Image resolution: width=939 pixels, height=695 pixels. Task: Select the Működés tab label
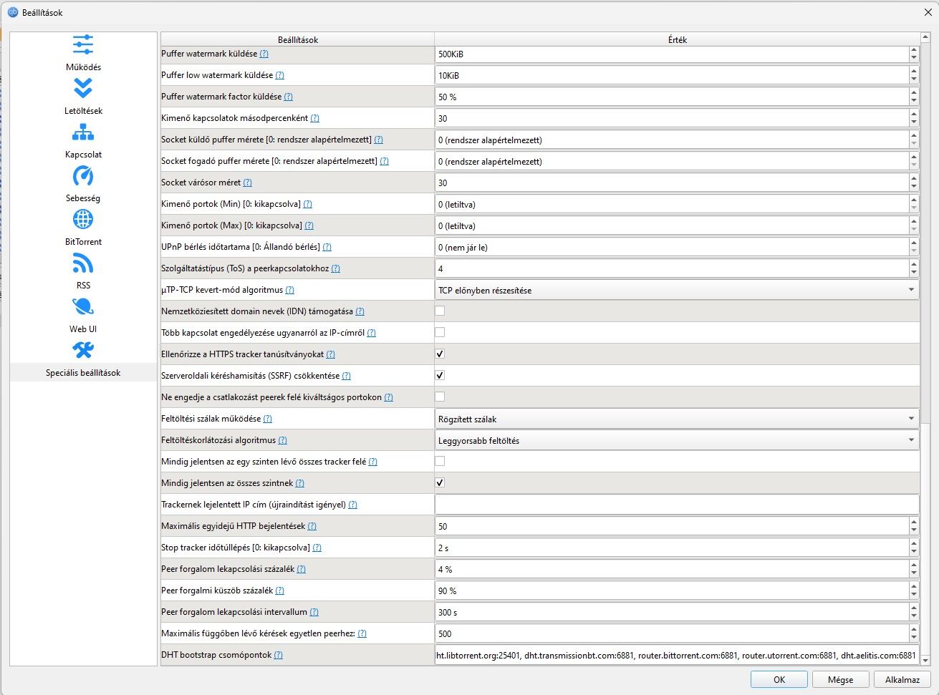(83, 67)
